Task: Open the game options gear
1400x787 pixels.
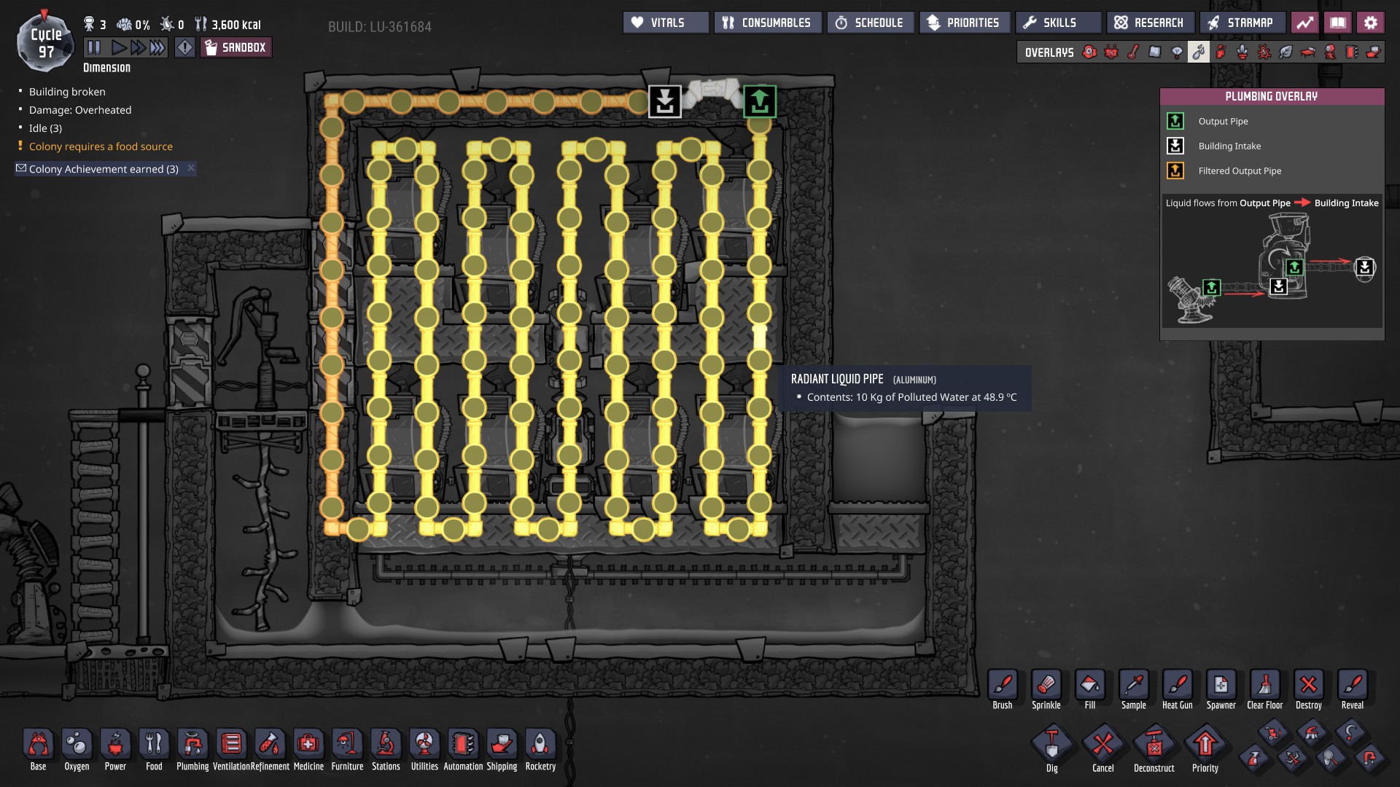Action: pos(1370,23)
